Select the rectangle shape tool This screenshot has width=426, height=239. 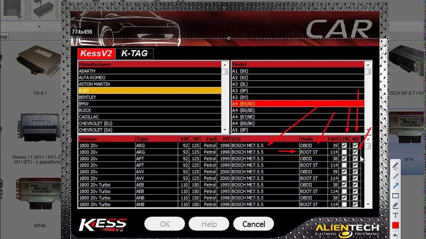tap(395, 196)
